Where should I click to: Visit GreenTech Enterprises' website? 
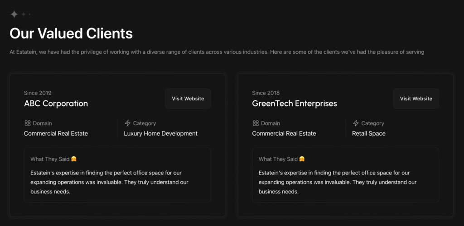pyautogui.click(x=416, y=99)
